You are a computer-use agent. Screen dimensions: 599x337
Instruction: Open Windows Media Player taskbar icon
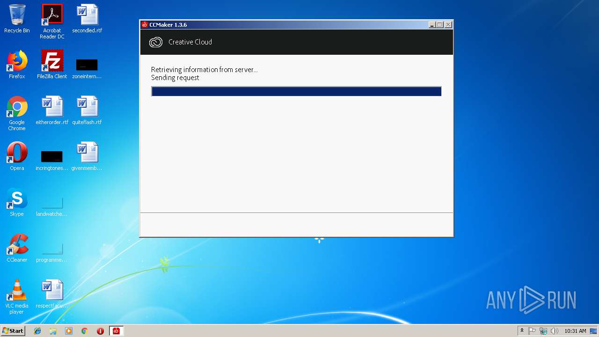[69, 331]
